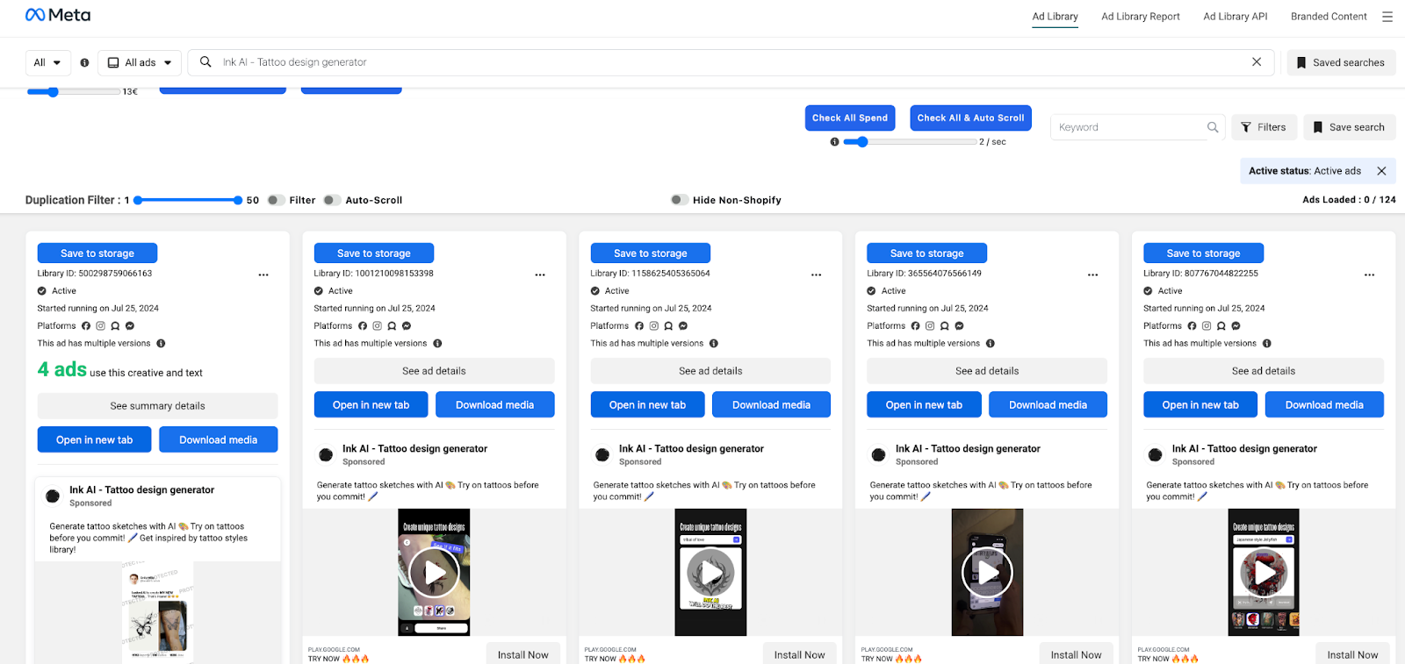The width and height of the screenshot is (1405, 664).
Task: Expand See ad details for ad 1158625405365064
Action: (710, 371)
